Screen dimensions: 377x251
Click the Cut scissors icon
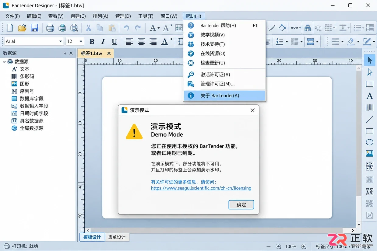click(x=88, y=28)
